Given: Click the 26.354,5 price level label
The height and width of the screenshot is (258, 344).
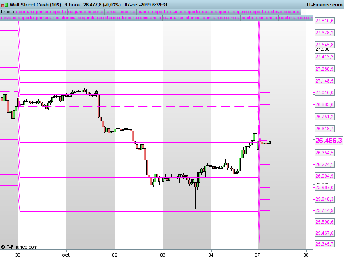Looking at the screenshot, I should pos(325,153).
